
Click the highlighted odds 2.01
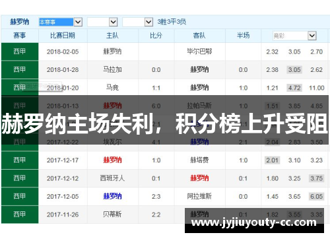click(273, 160)
